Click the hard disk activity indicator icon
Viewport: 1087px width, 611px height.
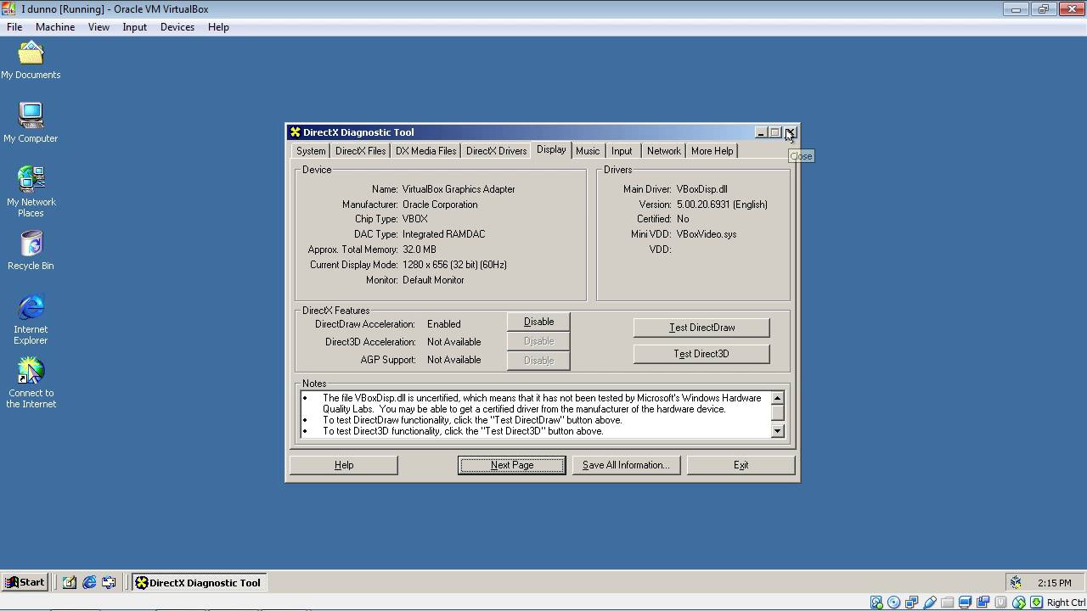876,603
